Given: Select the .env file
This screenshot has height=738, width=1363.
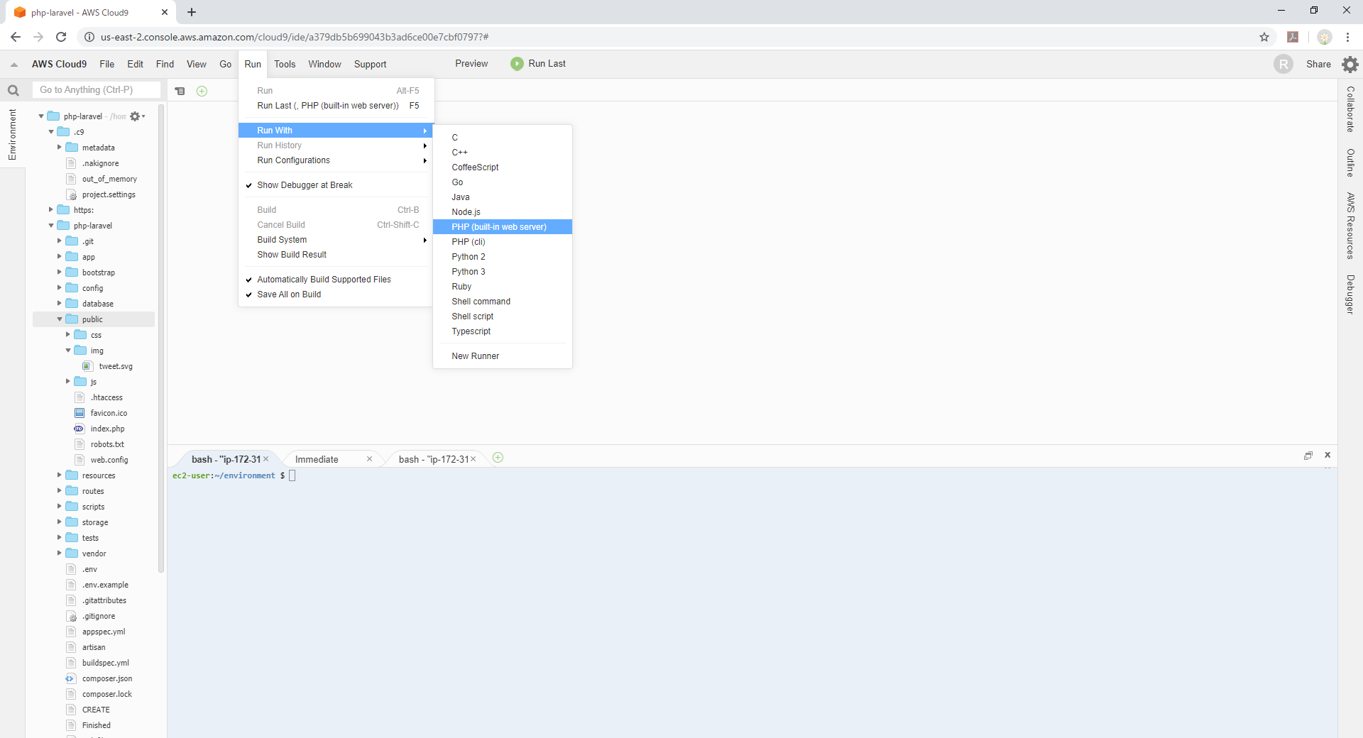Looking at the screenshot, I should (89, 569).
